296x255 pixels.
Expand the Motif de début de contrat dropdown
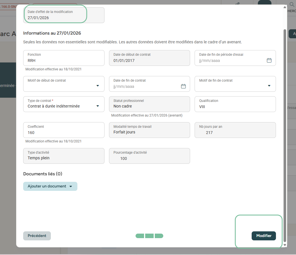98,86
